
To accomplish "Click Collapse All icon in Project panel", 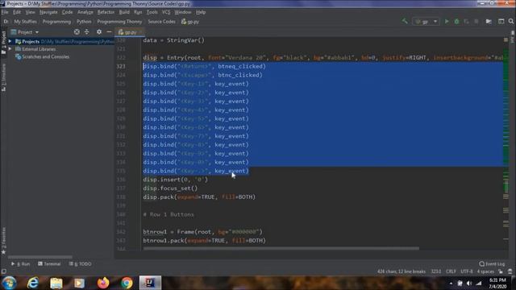I will coord(87,32).
